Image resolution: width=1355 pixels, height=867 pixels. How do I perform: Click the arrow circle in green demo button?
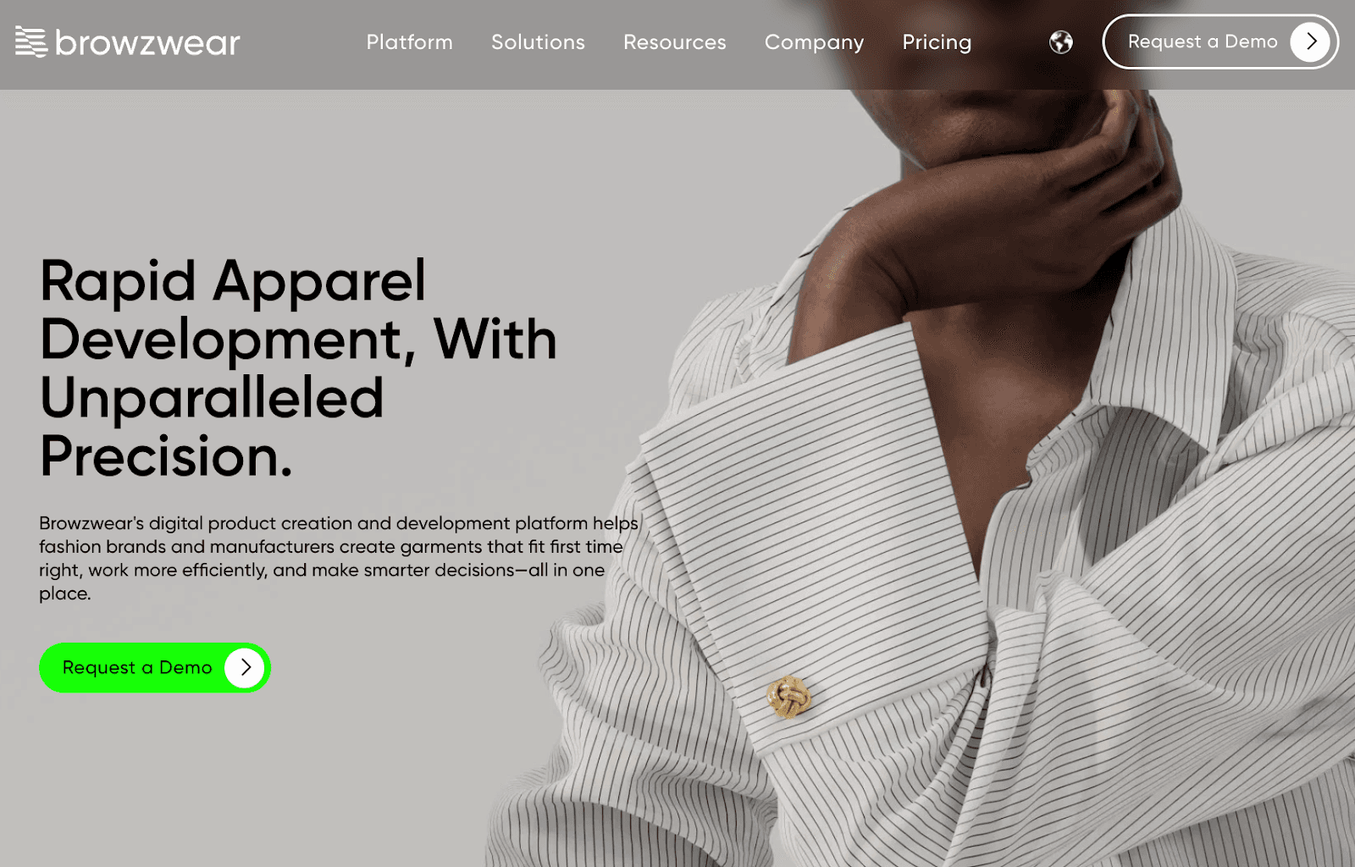(245, 668)
